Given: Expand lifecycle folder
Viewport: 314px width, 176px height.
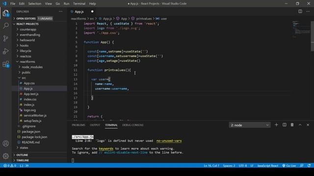Looking at the screenshot, I should pos(39,51).
